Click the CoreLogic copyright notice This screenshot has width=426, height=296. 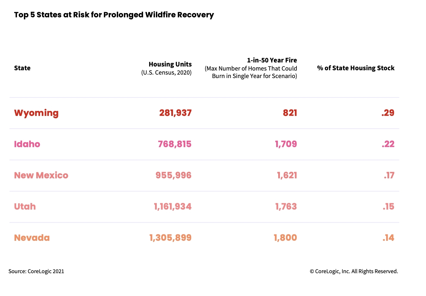tap(354, 271)
